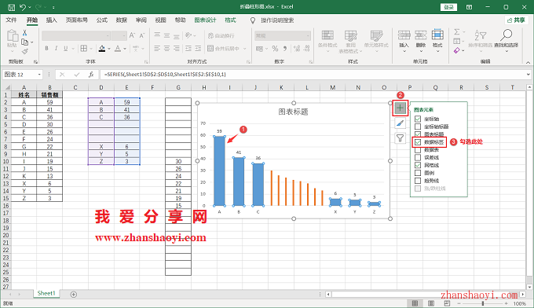Uncheck the 数据标签 data labels checkbox
This screenshot has width=534, height=308.
(x=418, y=142)
